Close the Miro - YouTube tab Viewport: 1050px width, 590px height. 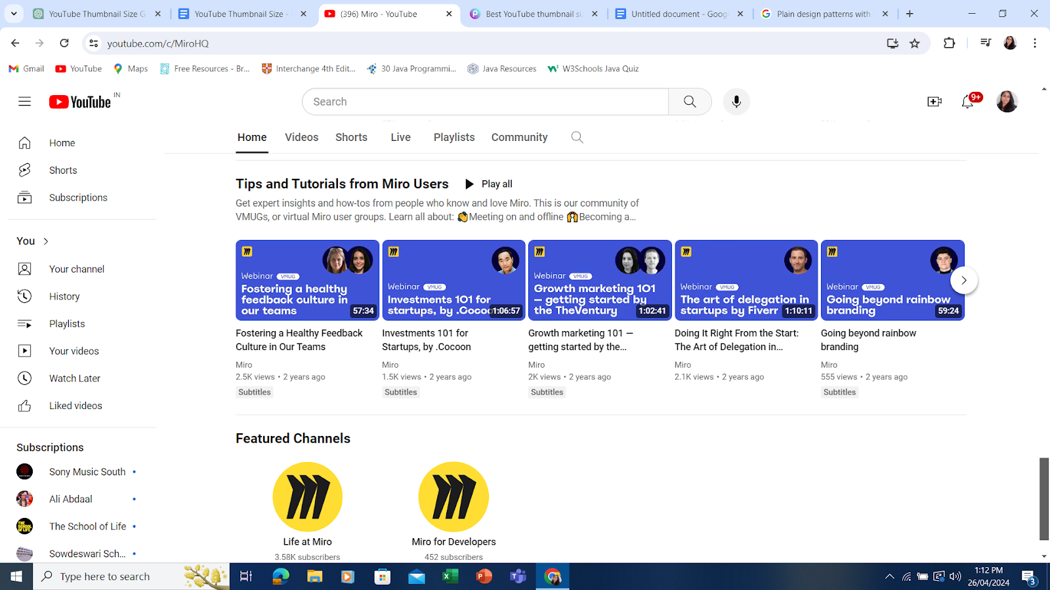[449, 14]
